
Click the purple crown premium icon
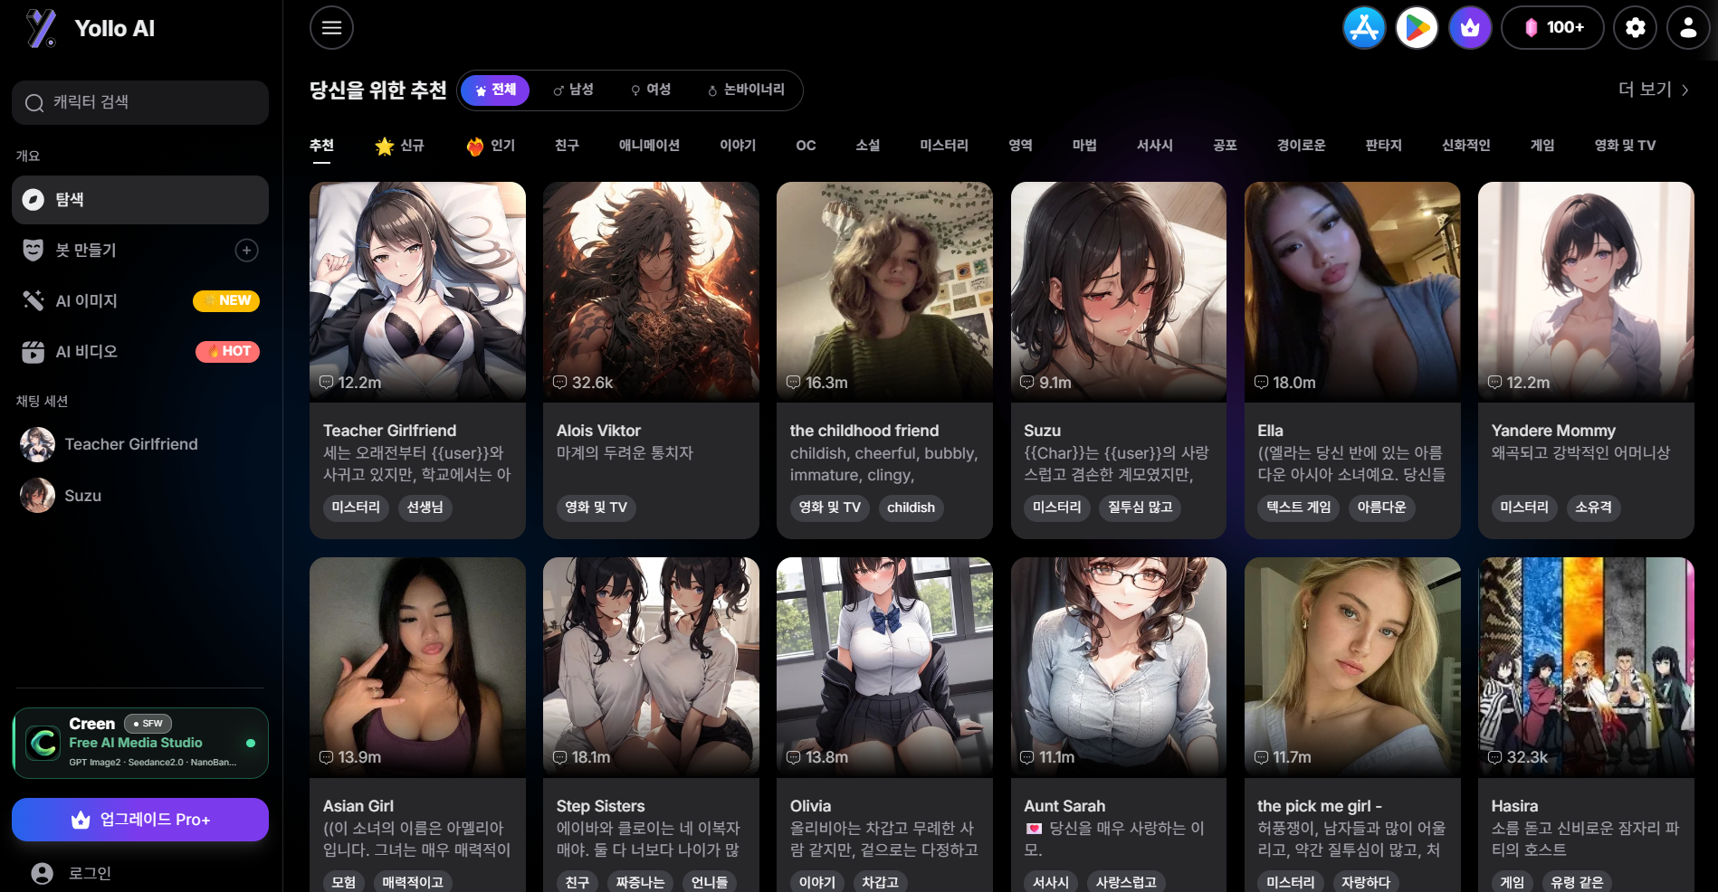pos(1470,28)
